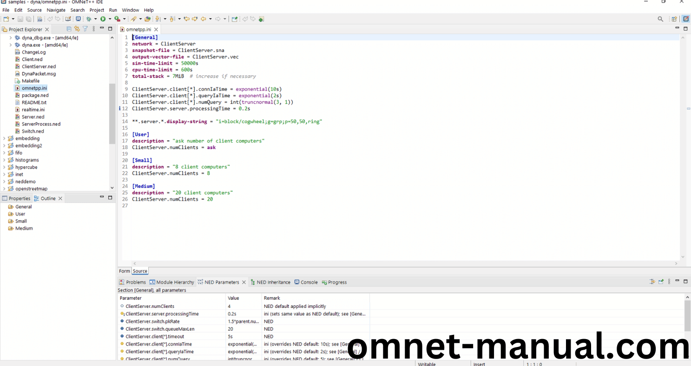
Task: Click the toolbar search magnifier icon
Action: click(x=660, y=19)
